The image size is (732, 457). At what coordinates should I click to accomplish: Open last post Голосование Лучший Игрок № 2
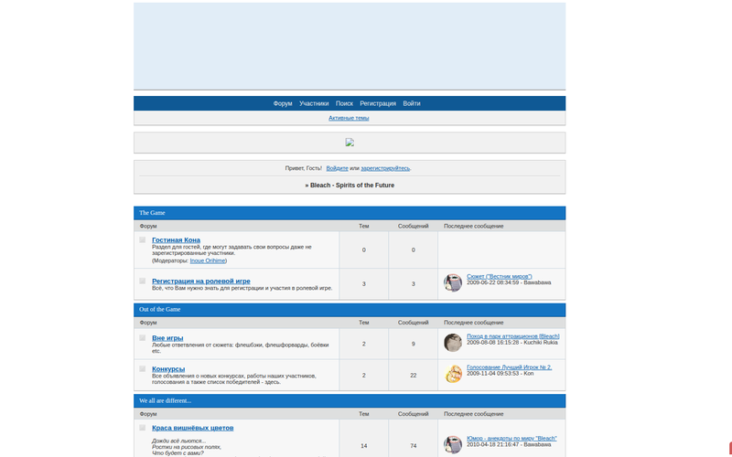[509, 367]
